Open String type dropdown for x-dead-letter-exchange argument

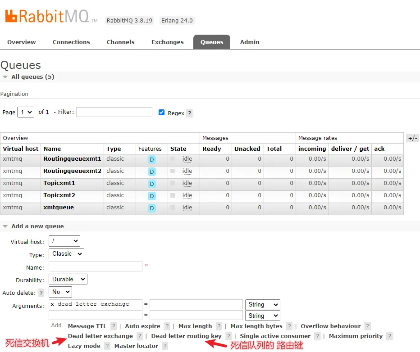[263, 305]
